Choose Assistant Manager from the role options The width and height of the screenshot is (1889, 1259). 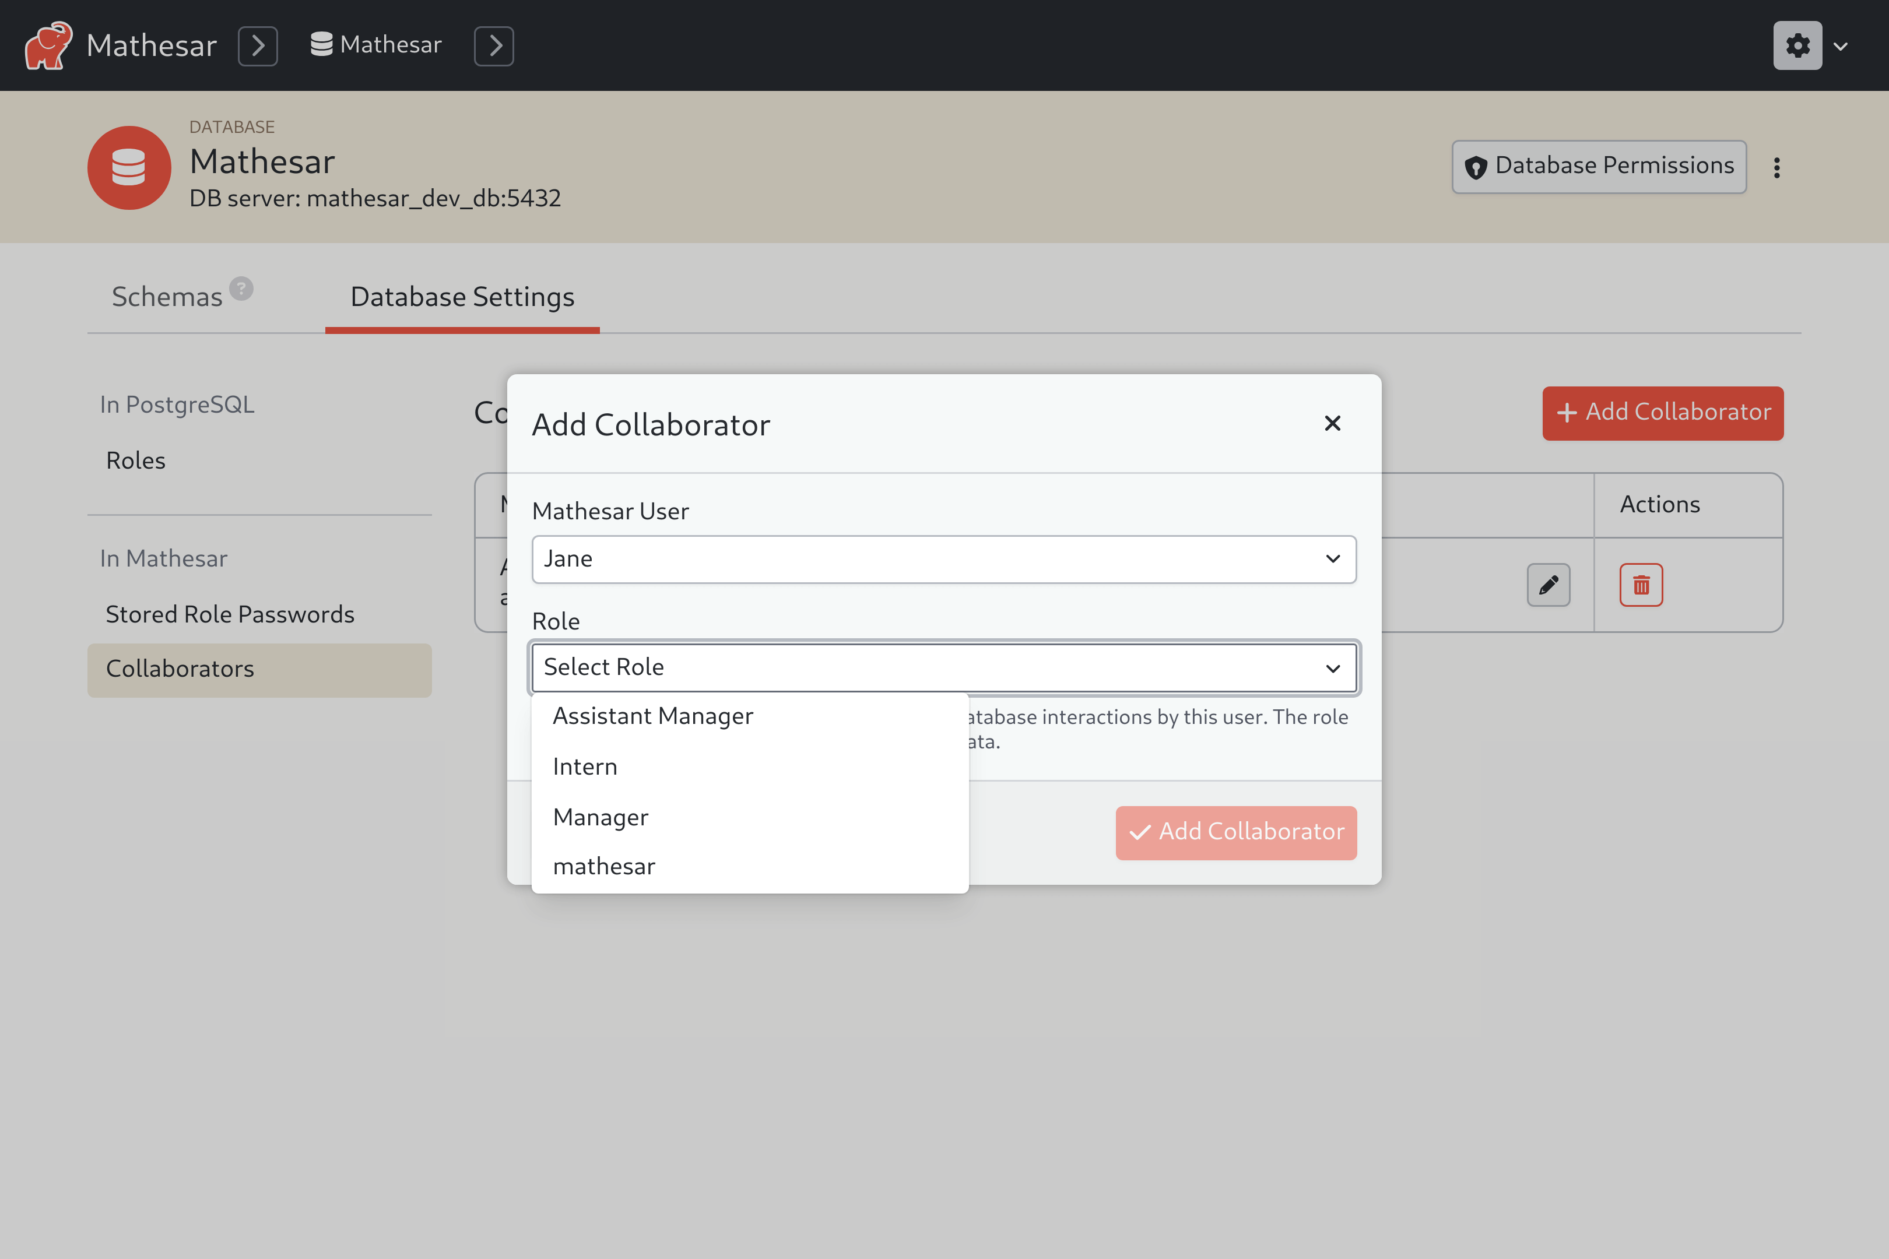click(x=652, y=715)
